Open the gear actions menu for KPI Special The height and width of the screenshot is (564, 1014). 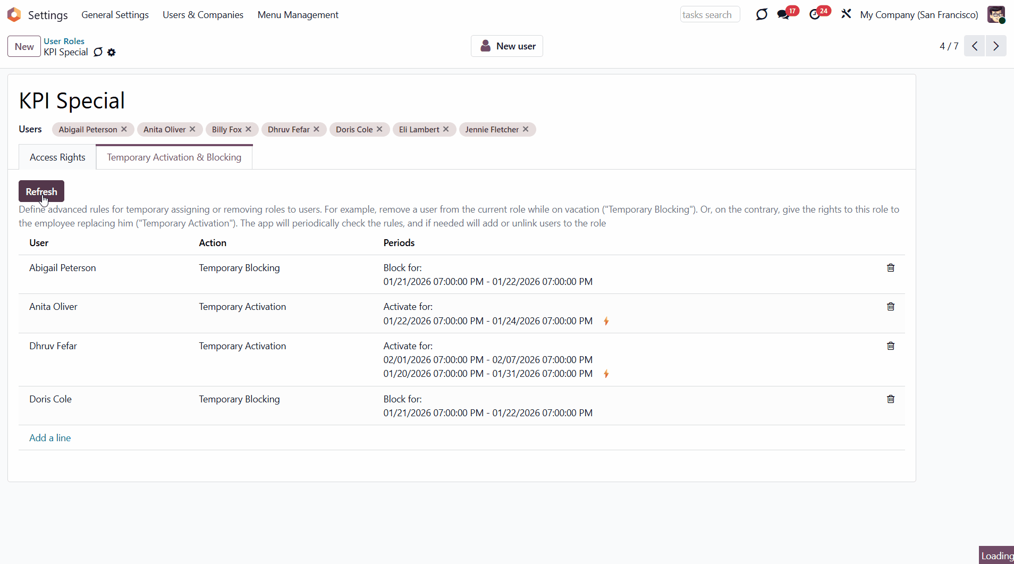(x=111, y=52)
